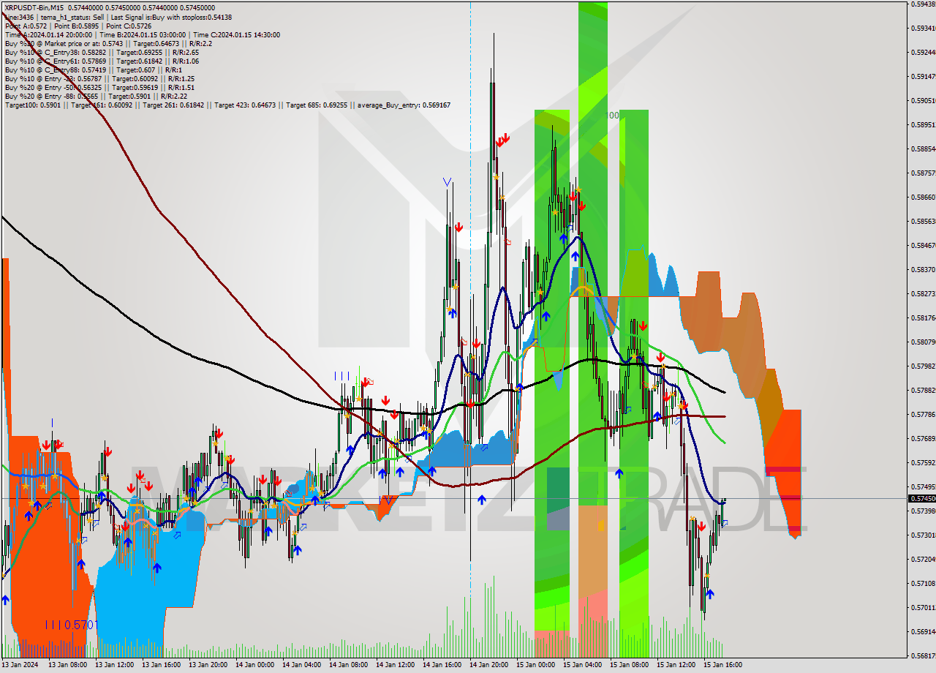Click the 0.58079 price scale value
The image size is (936, 673).
tap(922, 342)
